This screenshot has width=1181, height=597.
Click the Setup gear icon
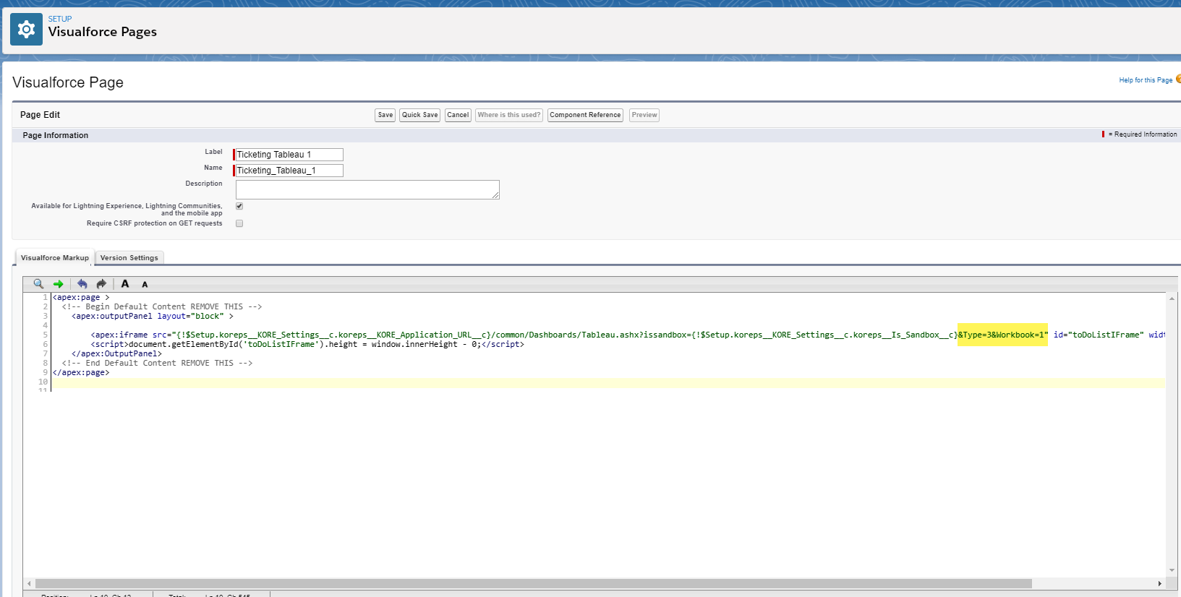[26, 29]
